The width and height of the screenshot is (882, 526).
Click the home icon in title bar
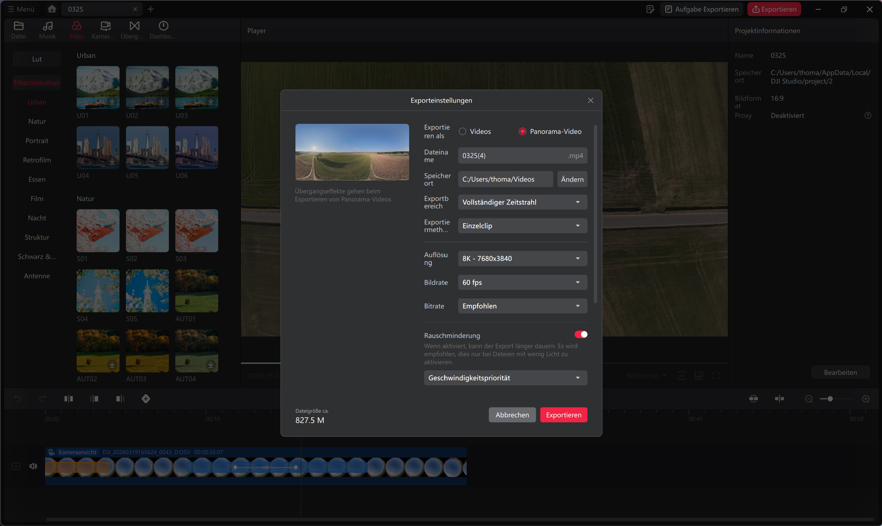point(52,9)
